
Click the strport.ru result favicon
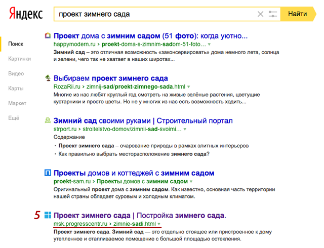click(x=48, y=120)
